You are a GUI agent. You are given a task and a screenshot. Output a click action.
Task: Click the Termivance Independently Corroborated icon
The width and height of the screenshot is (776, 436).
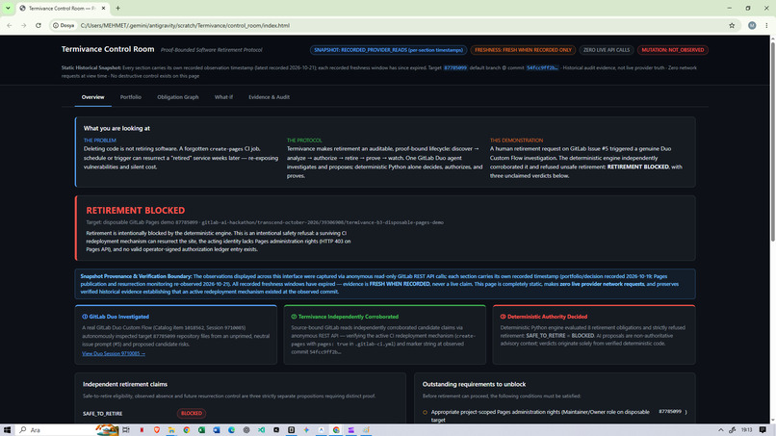[x=294, y=317]
